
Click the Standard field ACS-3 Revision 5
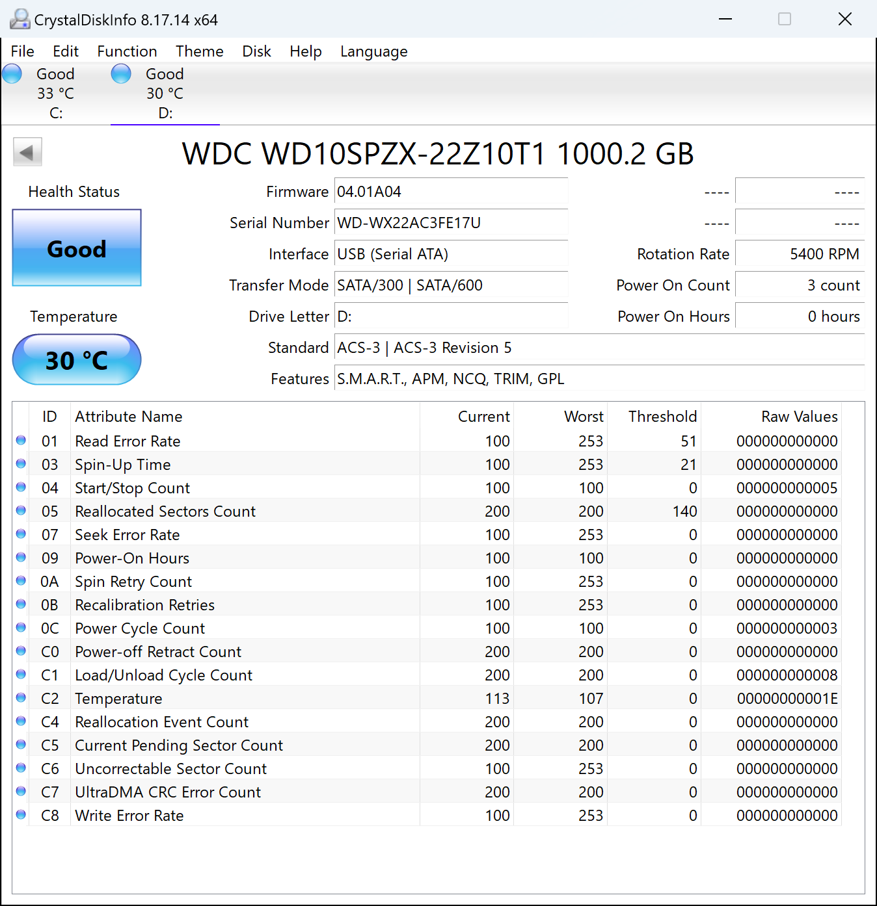[x=599, y=348]
